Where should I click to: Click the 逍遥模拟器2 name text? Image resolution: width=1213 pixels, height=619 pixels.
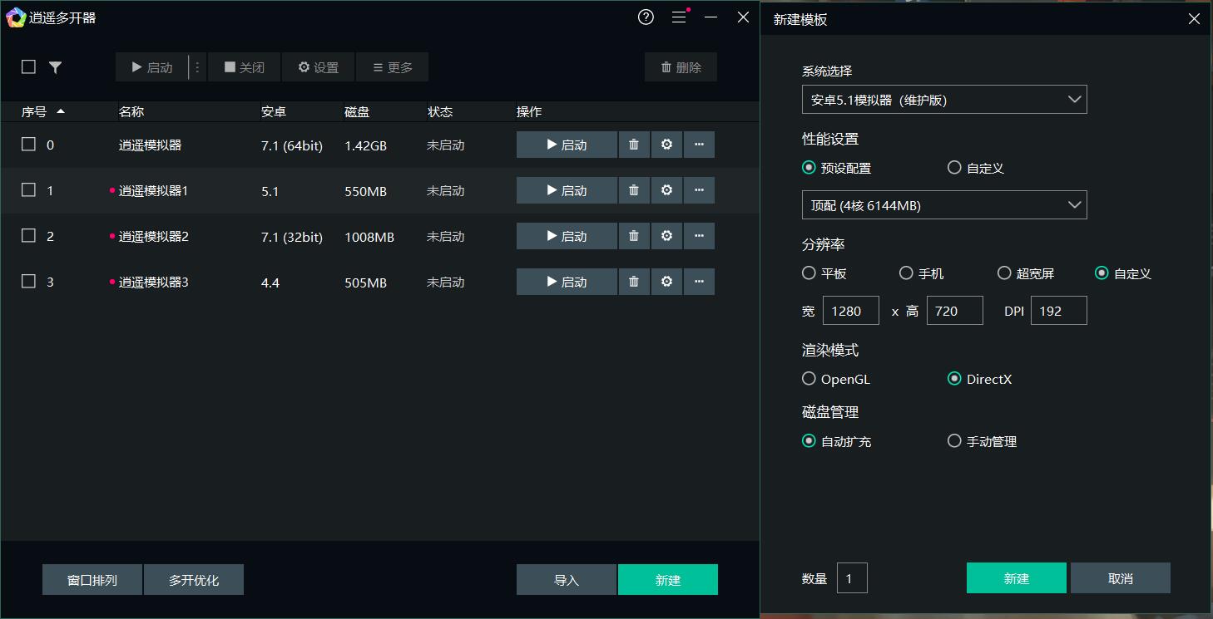[x=154, y=236]
